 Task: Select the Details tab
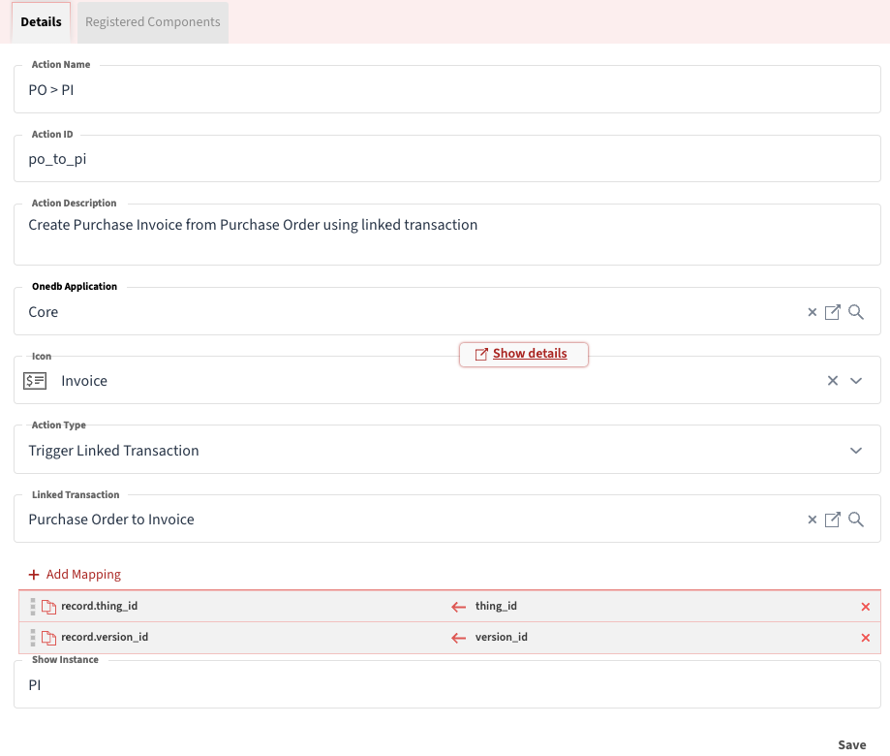pos(41,21)
